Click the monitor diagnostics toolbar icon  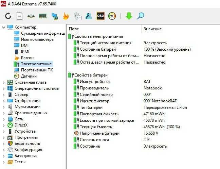click(55, 16)
